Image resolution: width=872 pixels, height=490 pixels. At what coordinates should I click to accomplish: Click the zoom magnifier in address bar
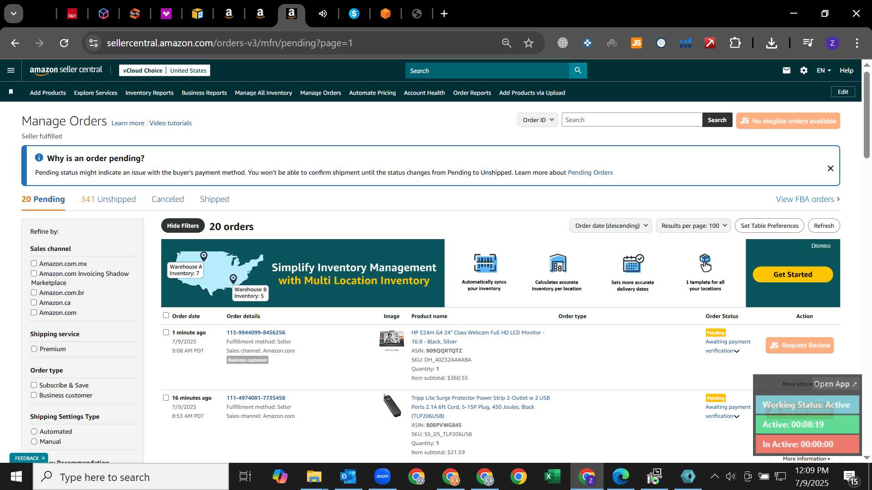[x=506, y=43]
